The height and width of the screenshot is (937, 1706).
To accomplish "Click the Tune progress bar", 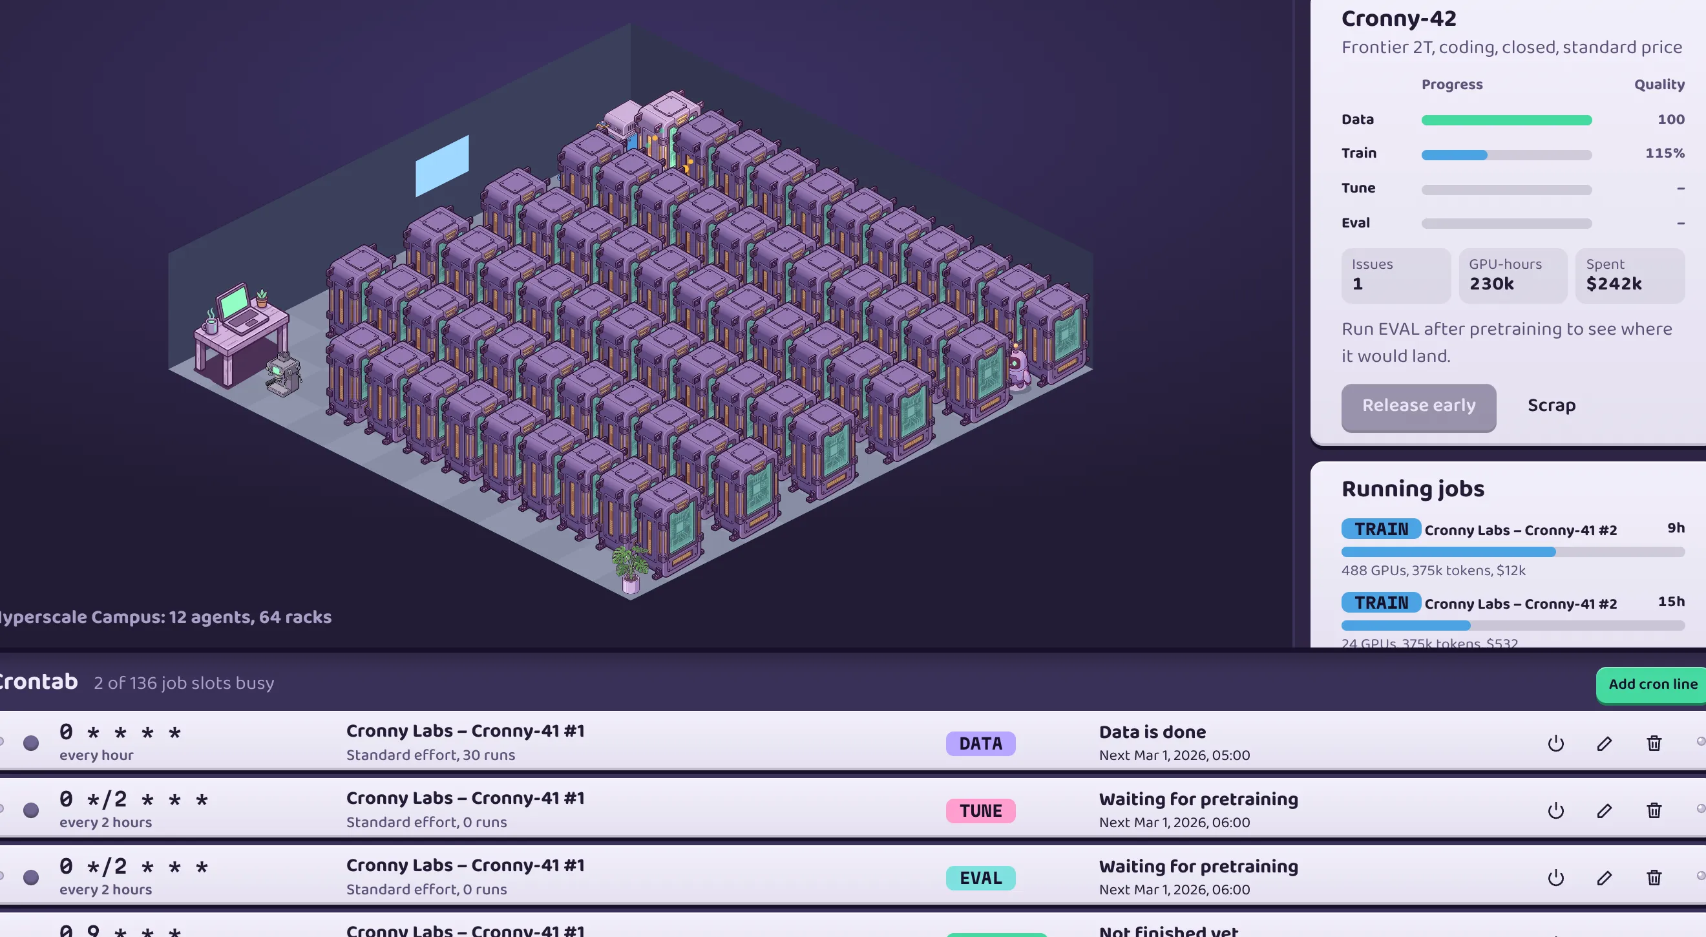I will (x=1506, y=190).
